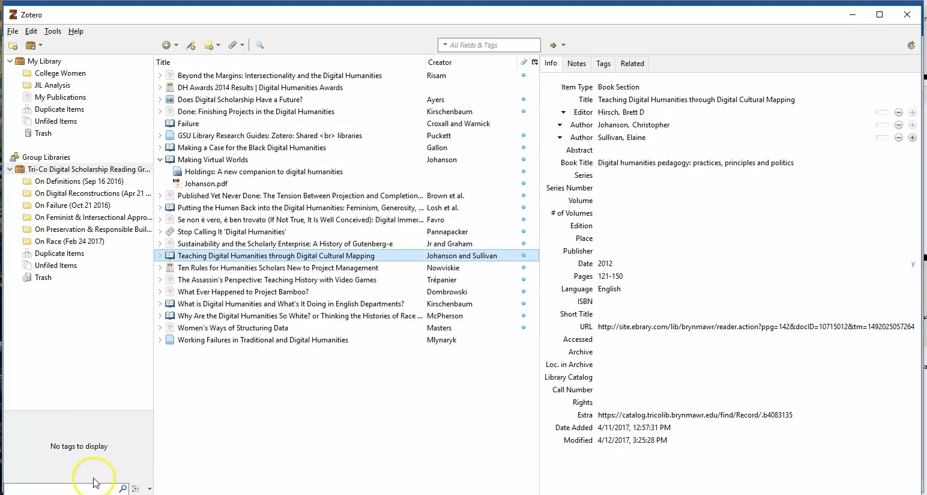Select On Failure (Oct 21 2016) collection
The image size is (927, 495).
[73, 205]
